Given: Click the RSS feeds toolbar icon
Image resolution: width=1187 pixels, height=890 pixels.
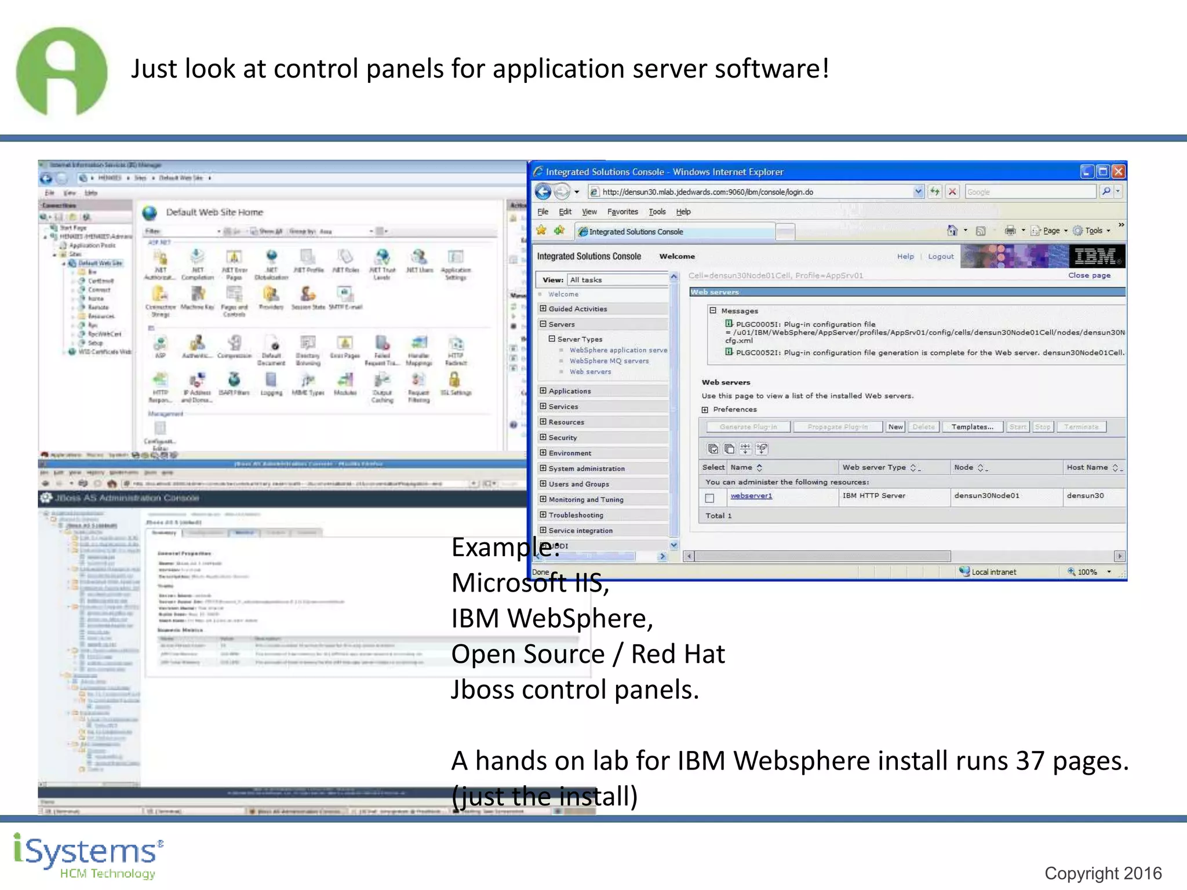Looking at the screenshot, I should point(981,231).
